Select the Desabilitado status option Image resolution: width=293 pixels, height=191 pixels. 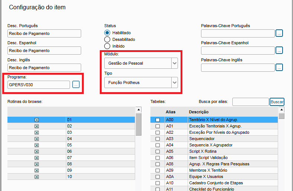click(x=107, y=39)
